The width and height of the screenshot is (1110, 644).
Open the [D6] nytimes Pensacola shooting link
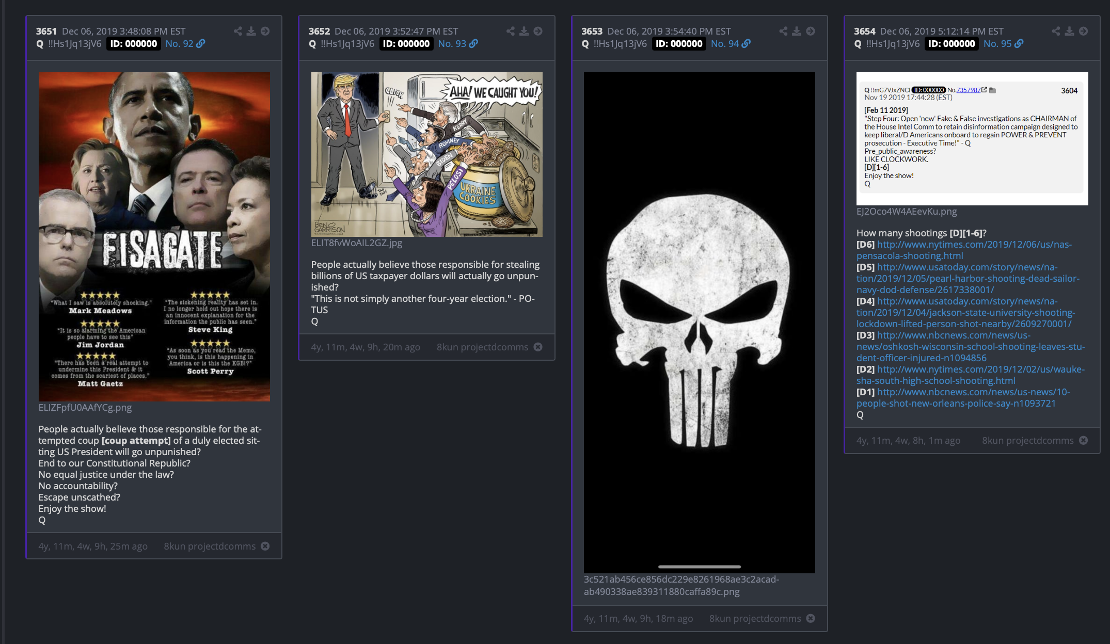(964, 250)
